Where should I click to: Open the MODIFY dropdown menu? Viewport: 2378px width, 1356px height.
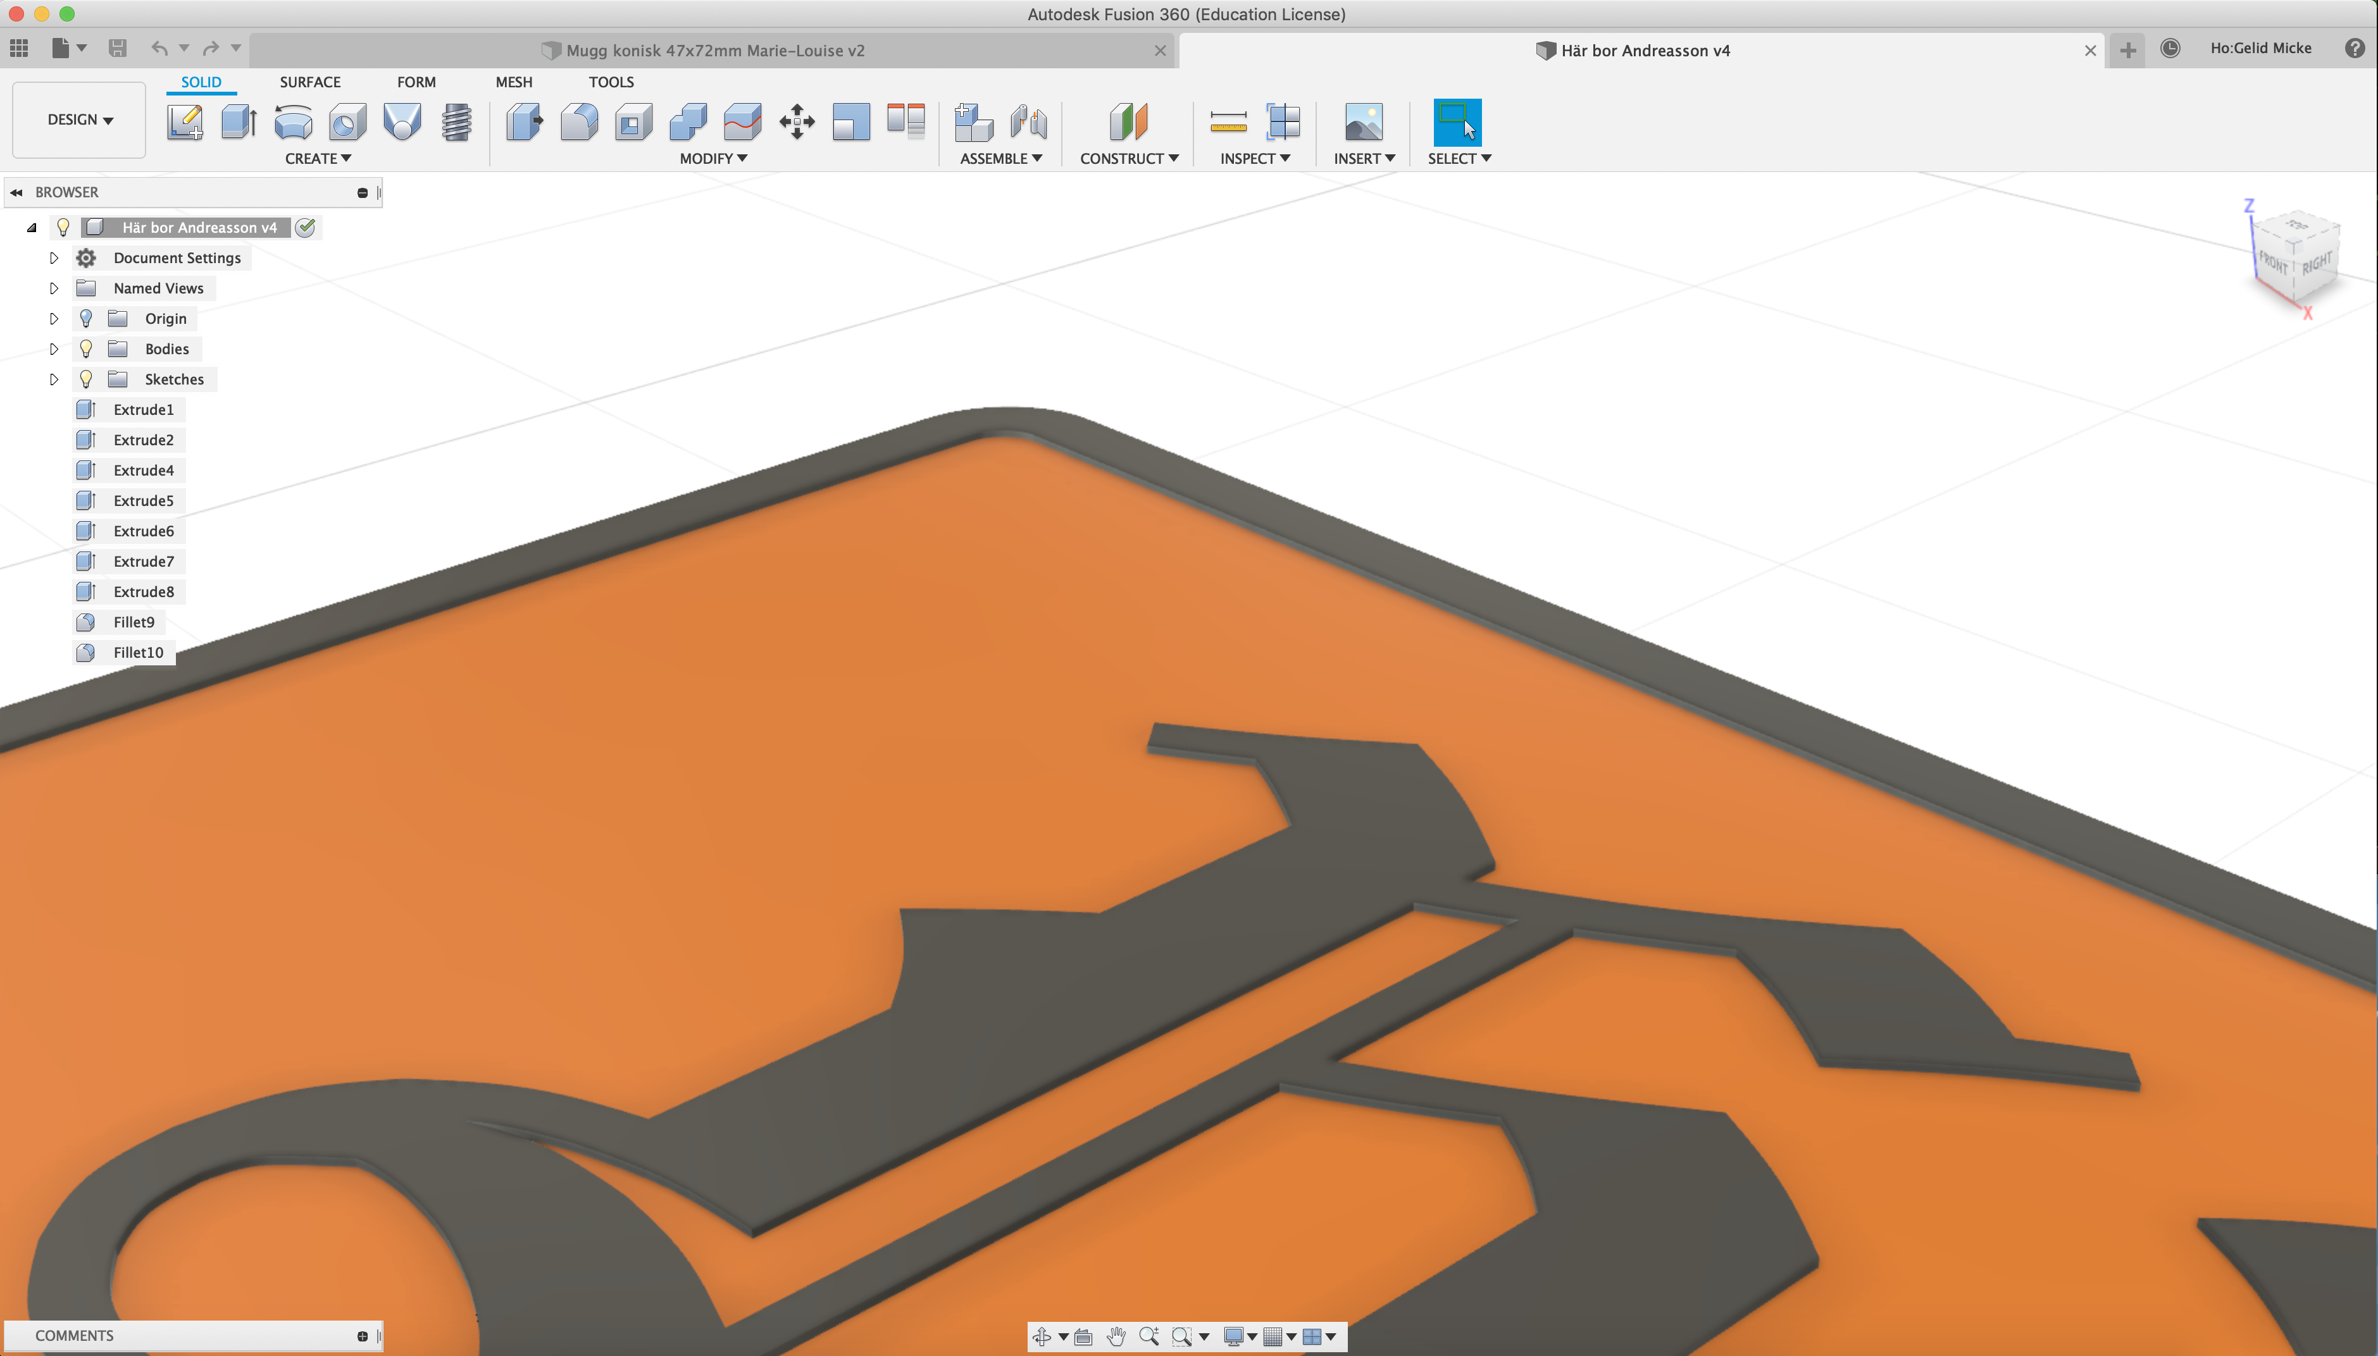tap(712, 158)
